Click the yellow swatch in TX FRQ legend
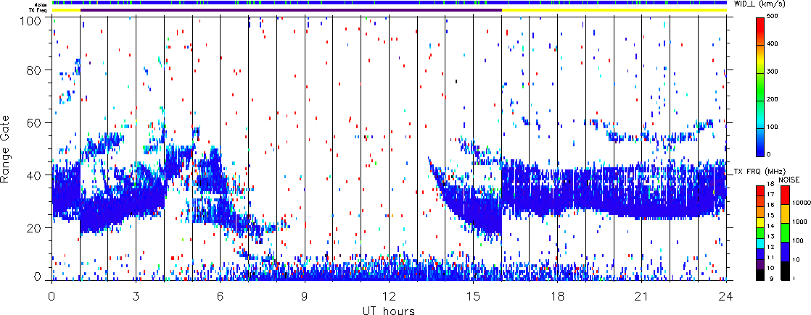Viewport: 811px width, 315px height. 760,222
